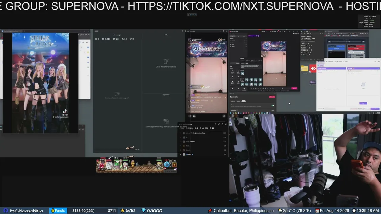Click the gift icon showing 28 in All messages
The image size is (381, 214).
[114, 39]
